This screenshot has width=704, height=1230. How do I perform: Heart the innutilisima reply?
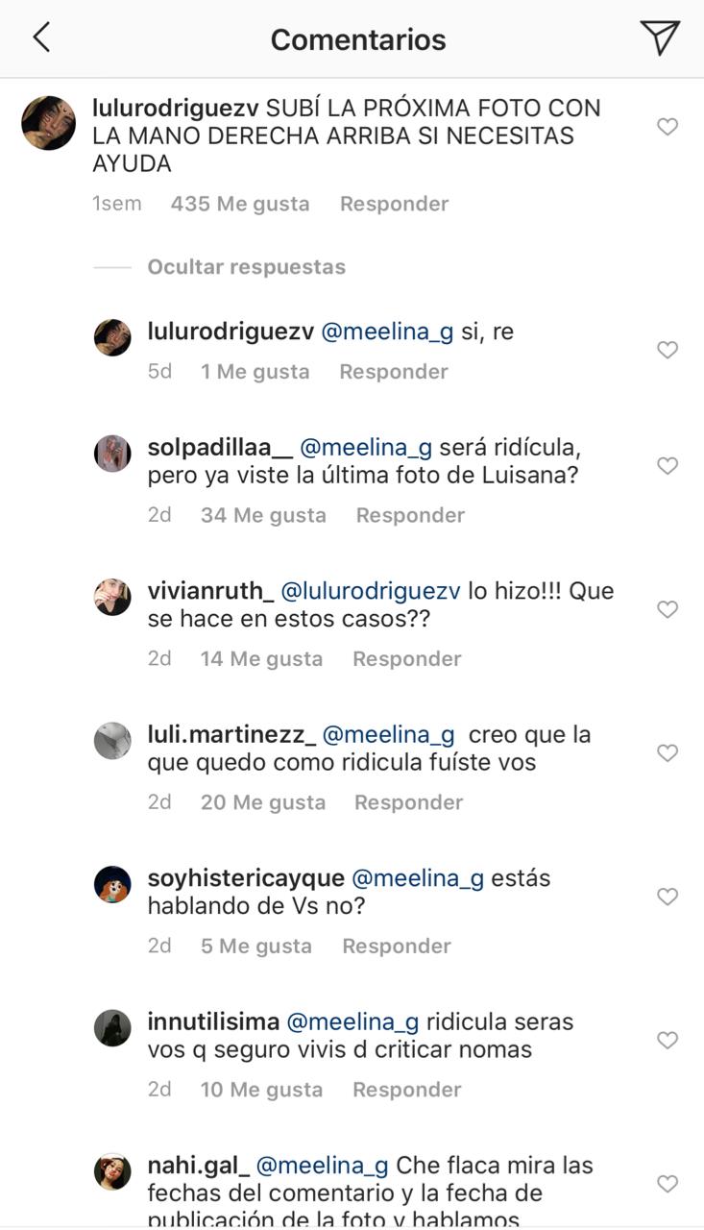[667, 1040]
